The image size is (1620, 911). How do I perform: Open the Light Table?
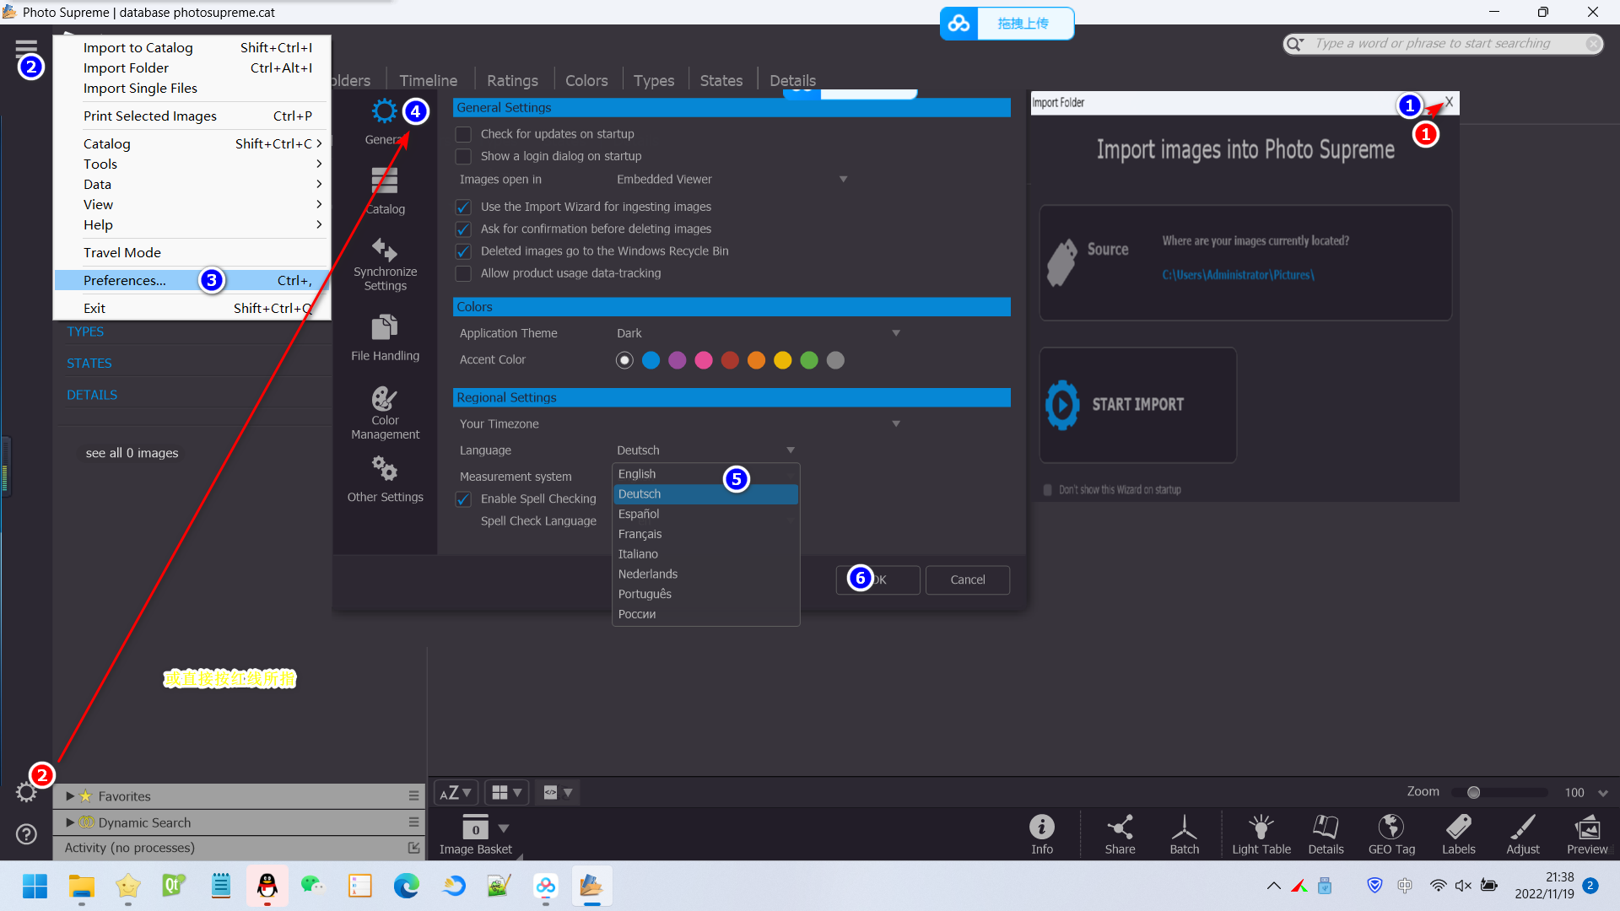1261,834
